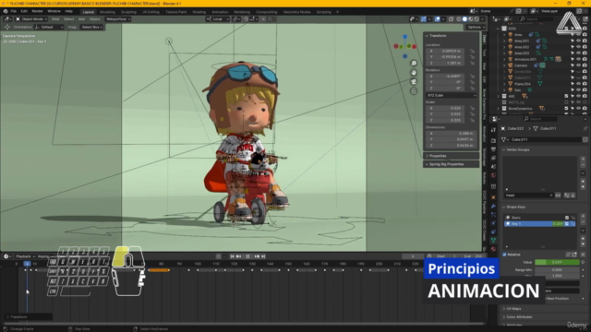Screen dimensions: 591x332
Task: Toggle camera view icon in viewport
Action: (414, 82)
